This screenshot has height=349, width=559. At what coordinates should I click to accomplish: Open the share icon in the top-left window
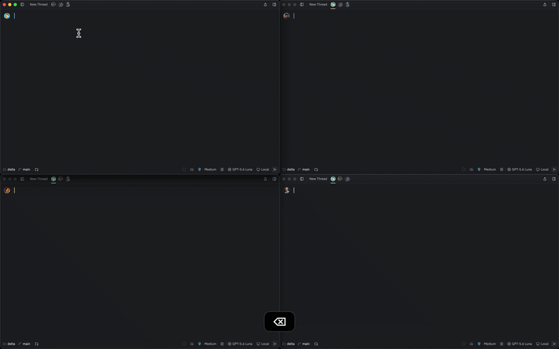coord(266,5)
